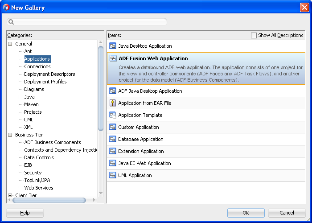
Task: Click the Java EE Web Application icon
Action: (x=113, y=163)
